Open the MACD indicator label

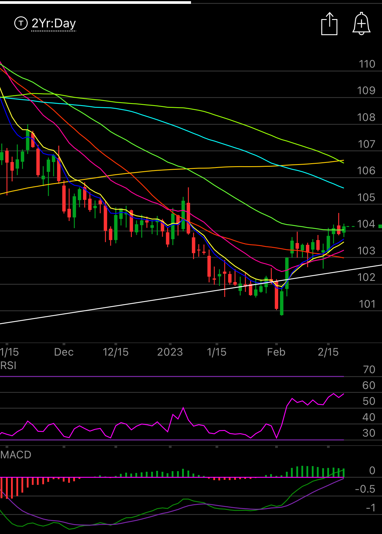point(16,455)
